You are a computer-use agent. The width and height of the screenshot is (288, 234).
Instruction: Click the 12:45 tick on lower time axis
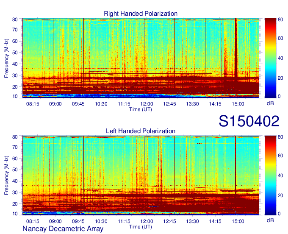point(169,221)
